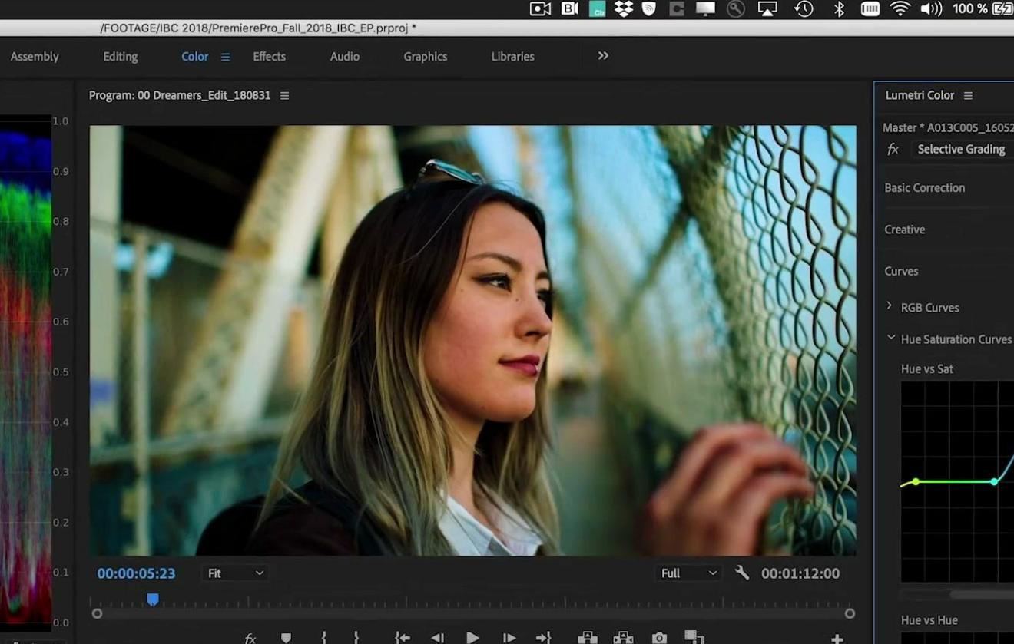
Task: Click the Lift button
Action: (587, 638)
